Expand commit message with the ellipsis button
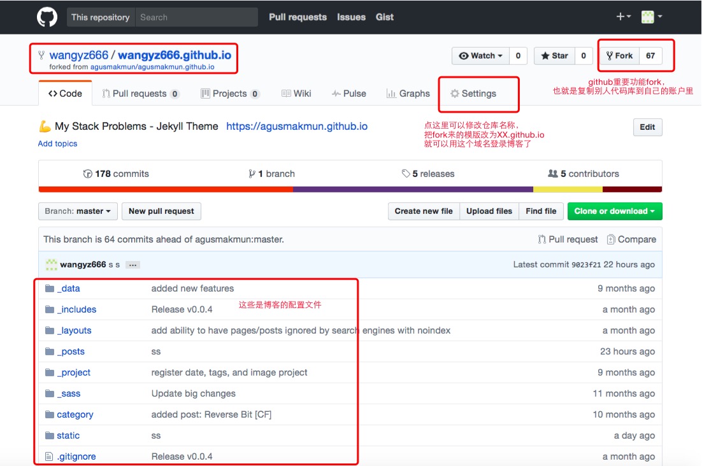The image size is (702, 466). pos(133,265)
